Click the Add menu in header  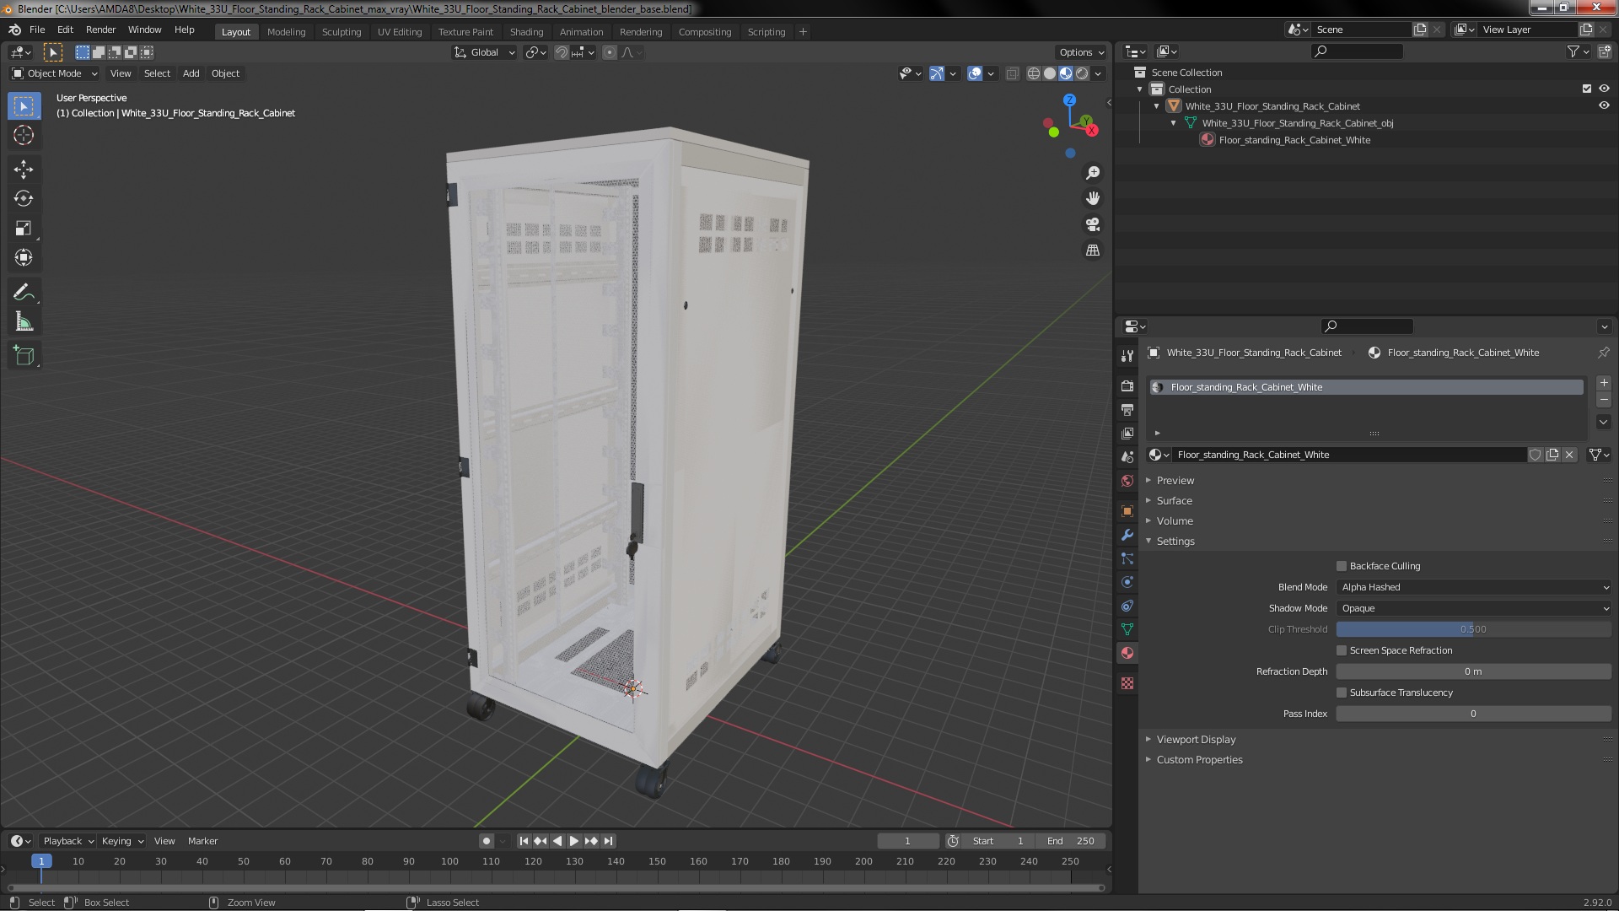click(x=190, y=73)
